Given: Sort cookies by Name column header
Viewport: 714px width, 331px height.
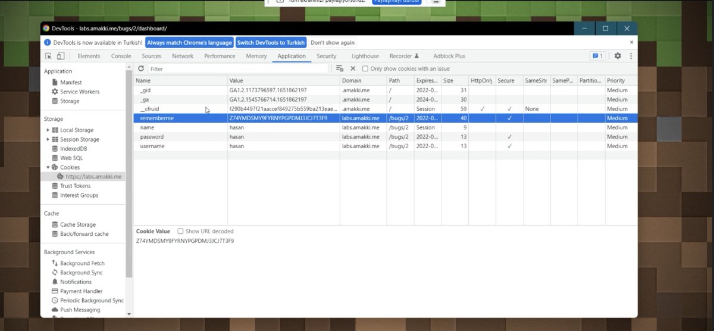Looking at the screenshot, I should [x=180, y=80].
